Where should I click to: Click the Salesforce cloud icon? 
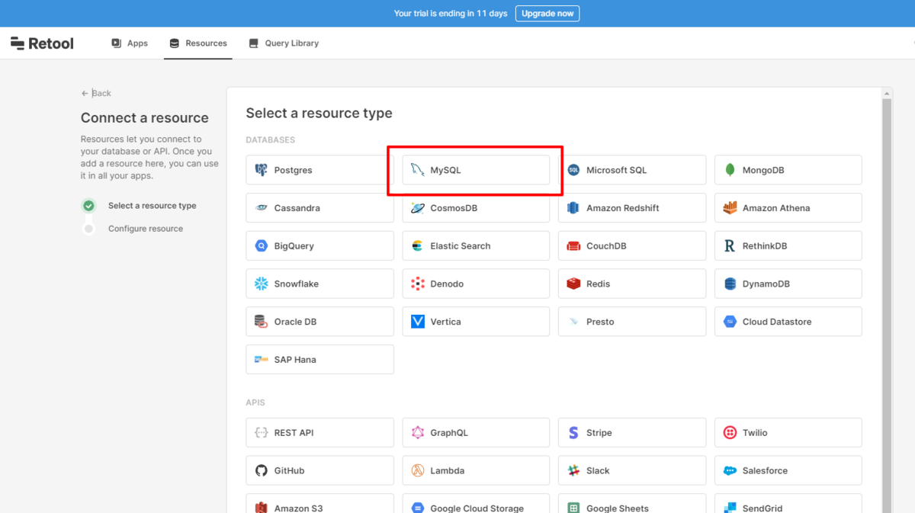tap(730, 470)
